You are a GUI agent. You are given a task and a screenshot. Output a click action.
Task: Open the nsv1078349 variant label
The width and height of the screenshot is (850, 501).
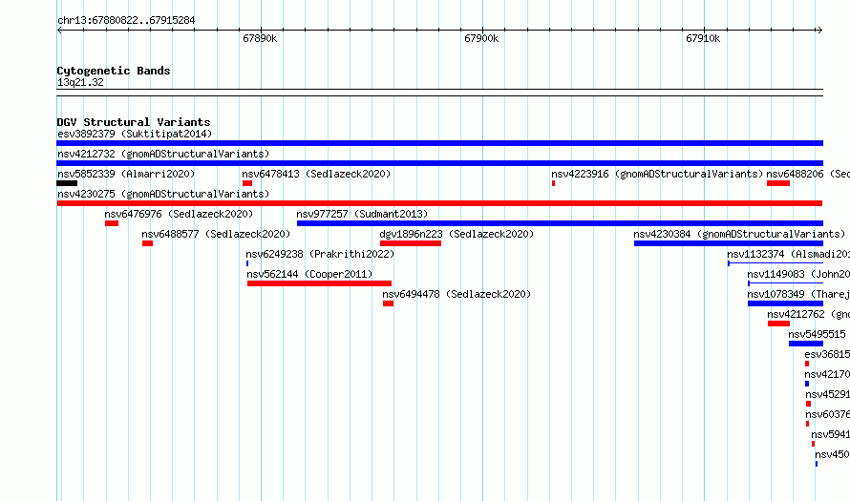pos(798,294)
